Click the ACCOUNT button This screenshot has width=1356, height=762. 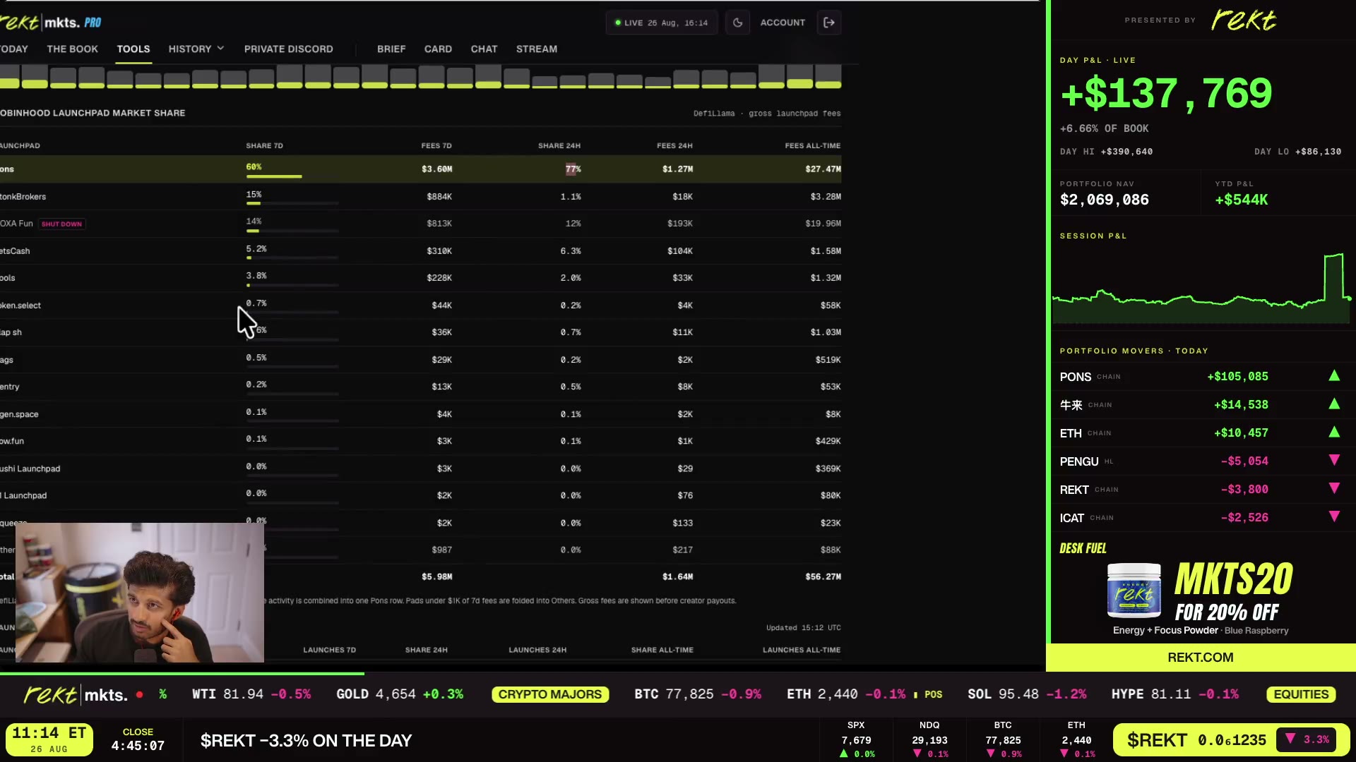point(783,23)
